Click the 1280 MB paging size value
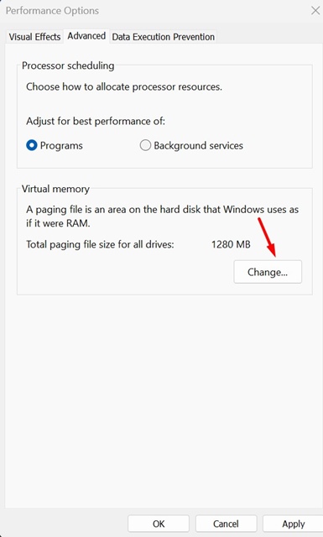This screenshot has width=323, height=537. (231, 244)
